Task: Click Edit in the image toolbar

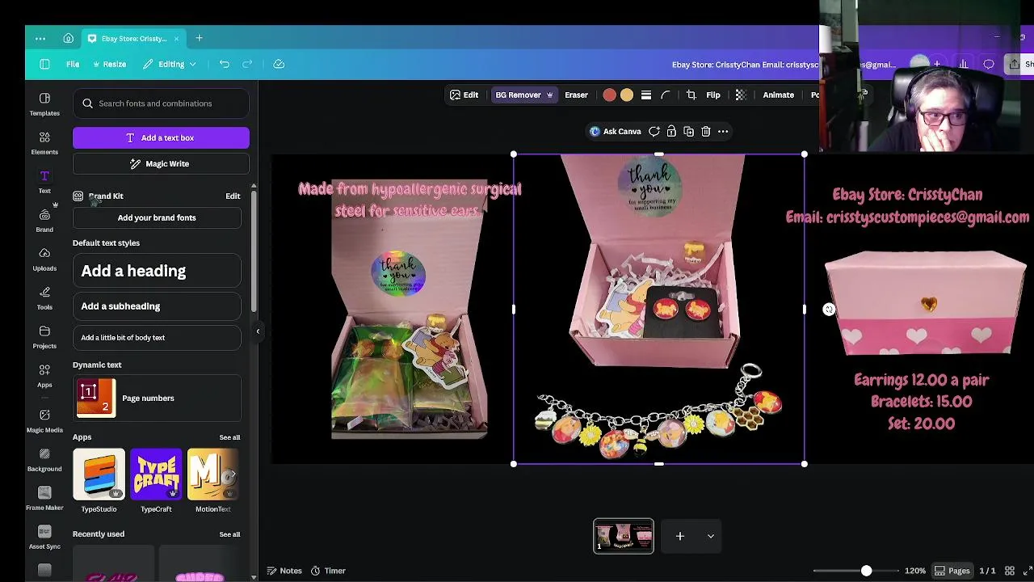Action: click(464, 95)
